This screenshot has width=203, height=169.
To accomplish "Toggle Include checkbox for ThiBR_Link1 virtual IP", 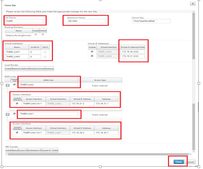I will (92, 51).
